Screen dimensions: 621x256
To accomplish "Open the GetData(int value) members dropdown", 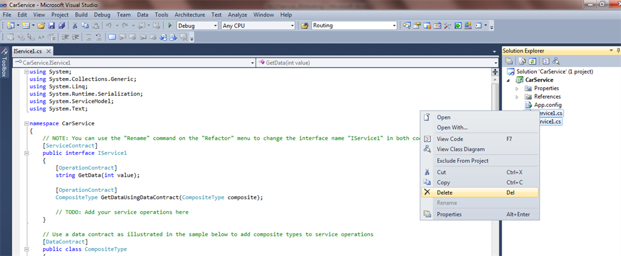I will [496, 63].
